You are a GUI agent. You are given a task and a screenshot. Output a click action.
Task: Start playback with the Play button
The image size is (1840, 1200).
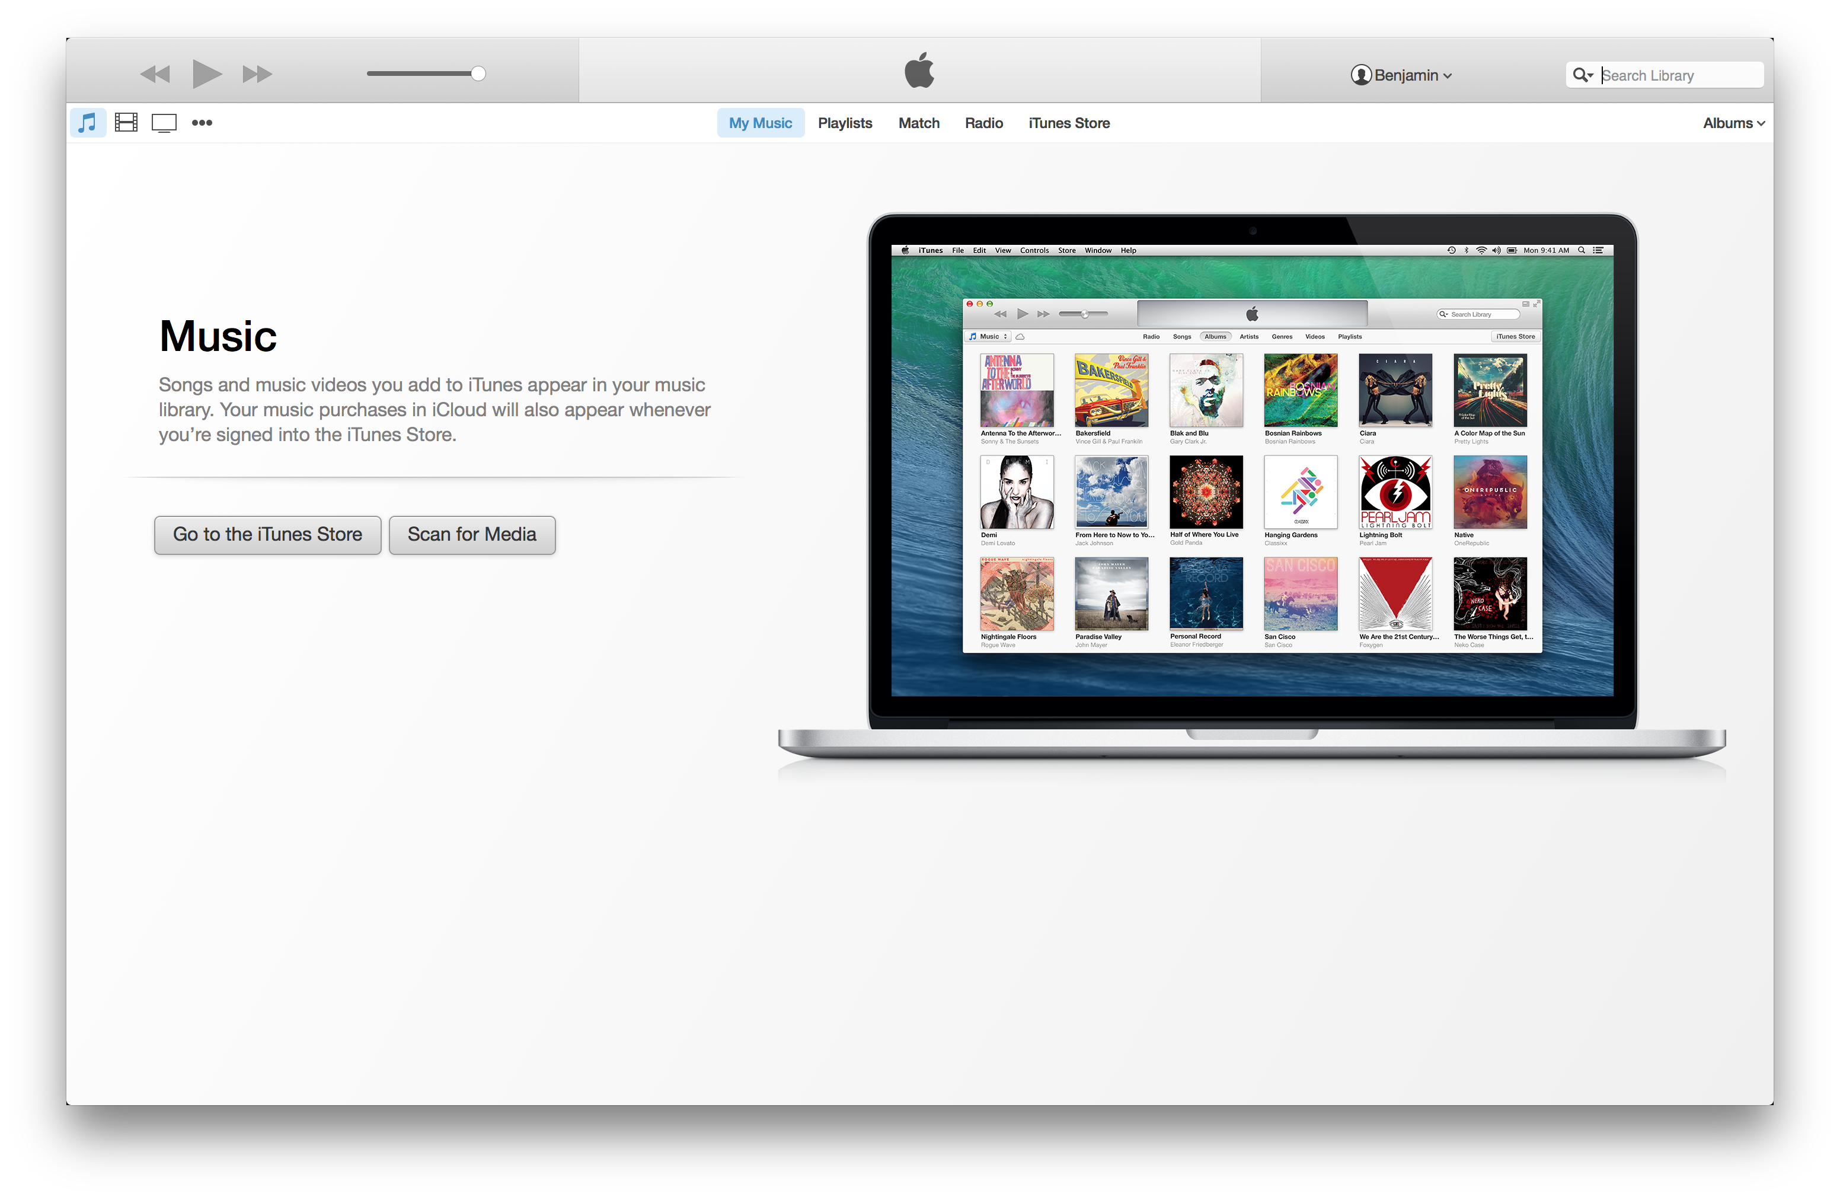pyautogui.click(x=206, y=74)
